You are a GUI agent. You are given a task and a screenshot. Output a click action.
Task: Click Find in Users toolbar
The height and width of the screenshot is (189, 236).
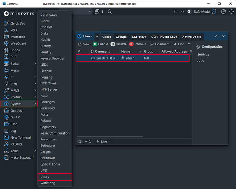click(x=179, y=44)
